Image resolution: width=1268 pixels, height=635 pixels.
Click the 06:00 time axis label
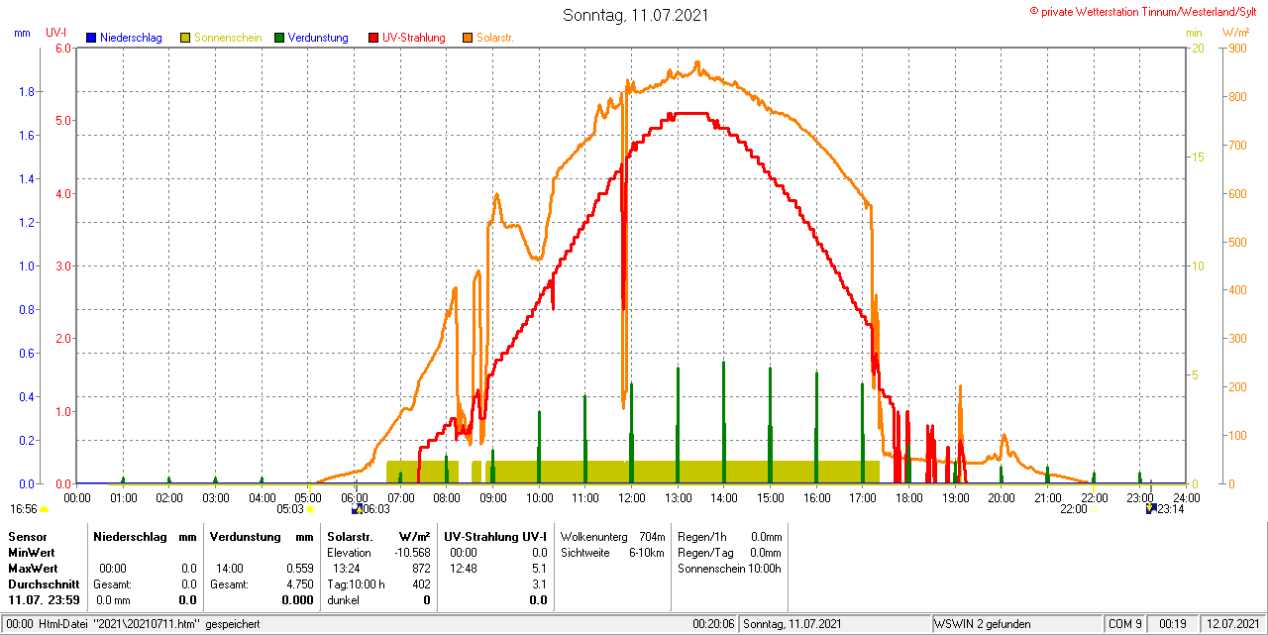point(355,497)
